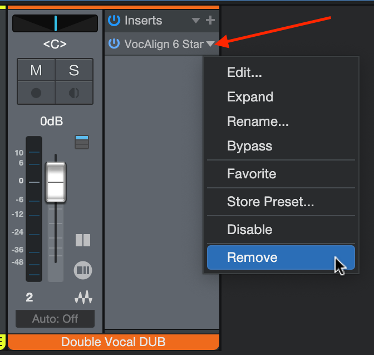Click the round meter icon near the fader
The width and height of the screenshot is (374, 355).
point(83,271)
